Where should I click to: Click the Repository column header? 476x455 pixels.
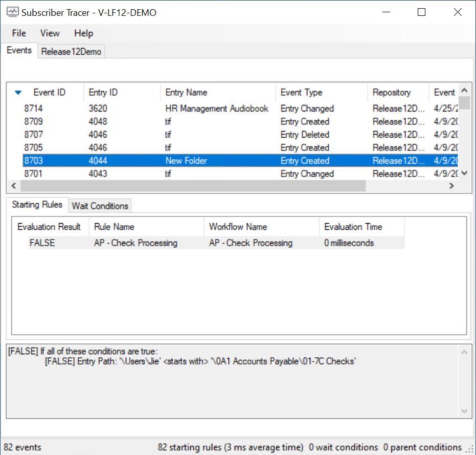[x=391, y=93]
